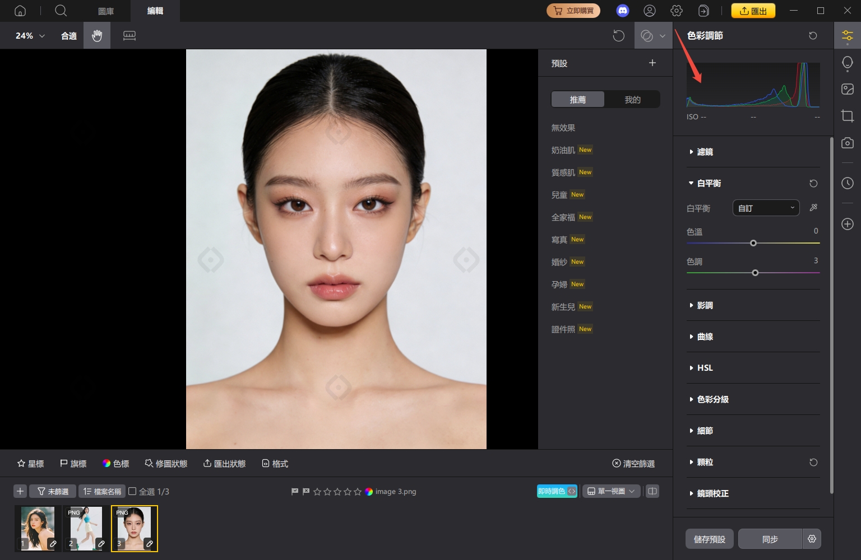Select the hand pan tool
Screen dimensions: 861x560
click(97, 36)
